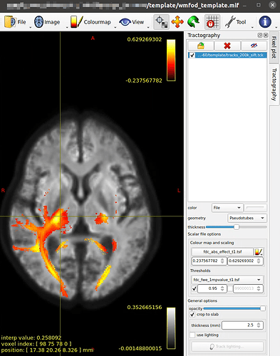
Task: Click the green Rotate tool icon
Action: point(194,22)
